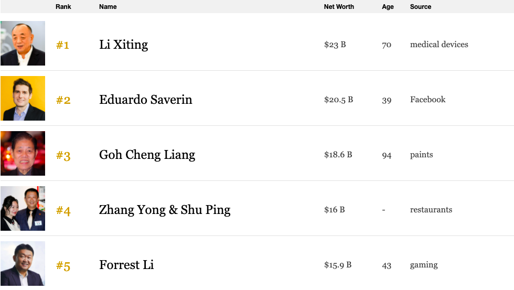Viewport: 514px width, 290px height.
Task: Open Forrest Li's profile picture
Action: [x=23, y=263]
